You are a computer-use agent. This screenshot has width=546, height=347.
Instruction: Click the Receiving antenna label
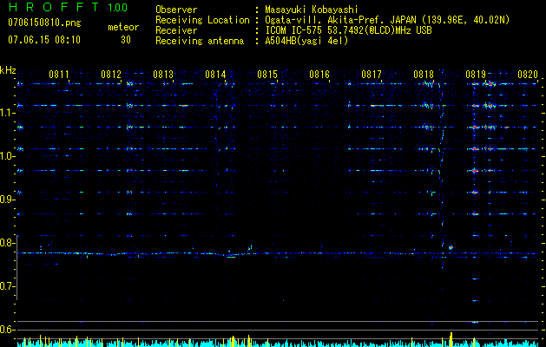click(x=200, y=41)
